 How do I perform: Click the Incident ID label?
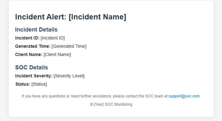(x=27, y=38)
